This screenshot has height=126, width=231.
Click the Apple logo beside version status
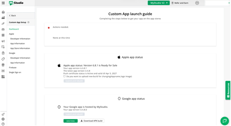tap(59, 65)
